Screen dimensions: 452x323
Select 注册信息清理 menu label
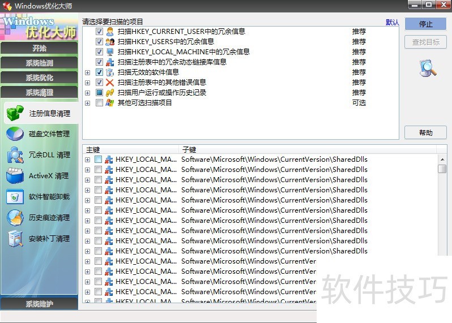point(50,114)
